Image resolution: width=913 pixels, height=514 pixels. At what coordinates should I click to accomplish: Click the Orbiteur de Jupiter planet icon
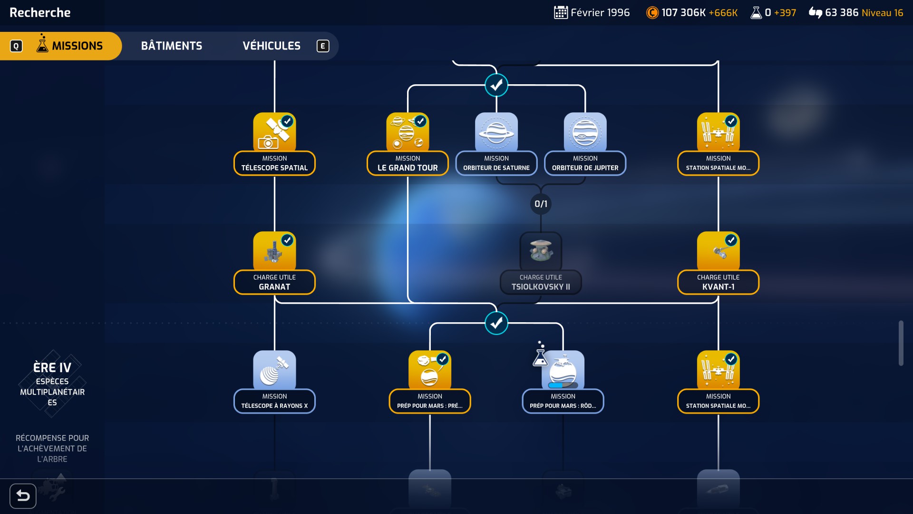585,133
